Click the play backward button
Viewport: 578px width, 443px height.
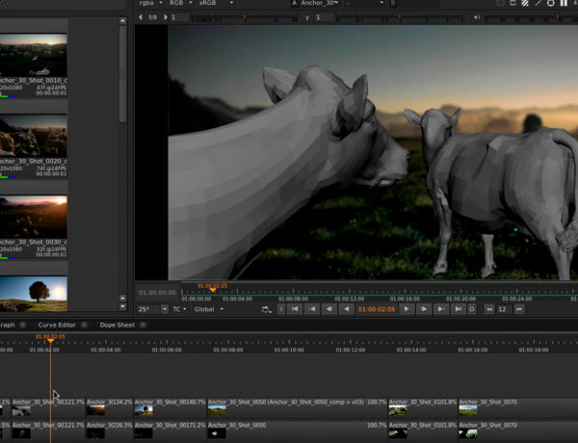tap(345, 309)
